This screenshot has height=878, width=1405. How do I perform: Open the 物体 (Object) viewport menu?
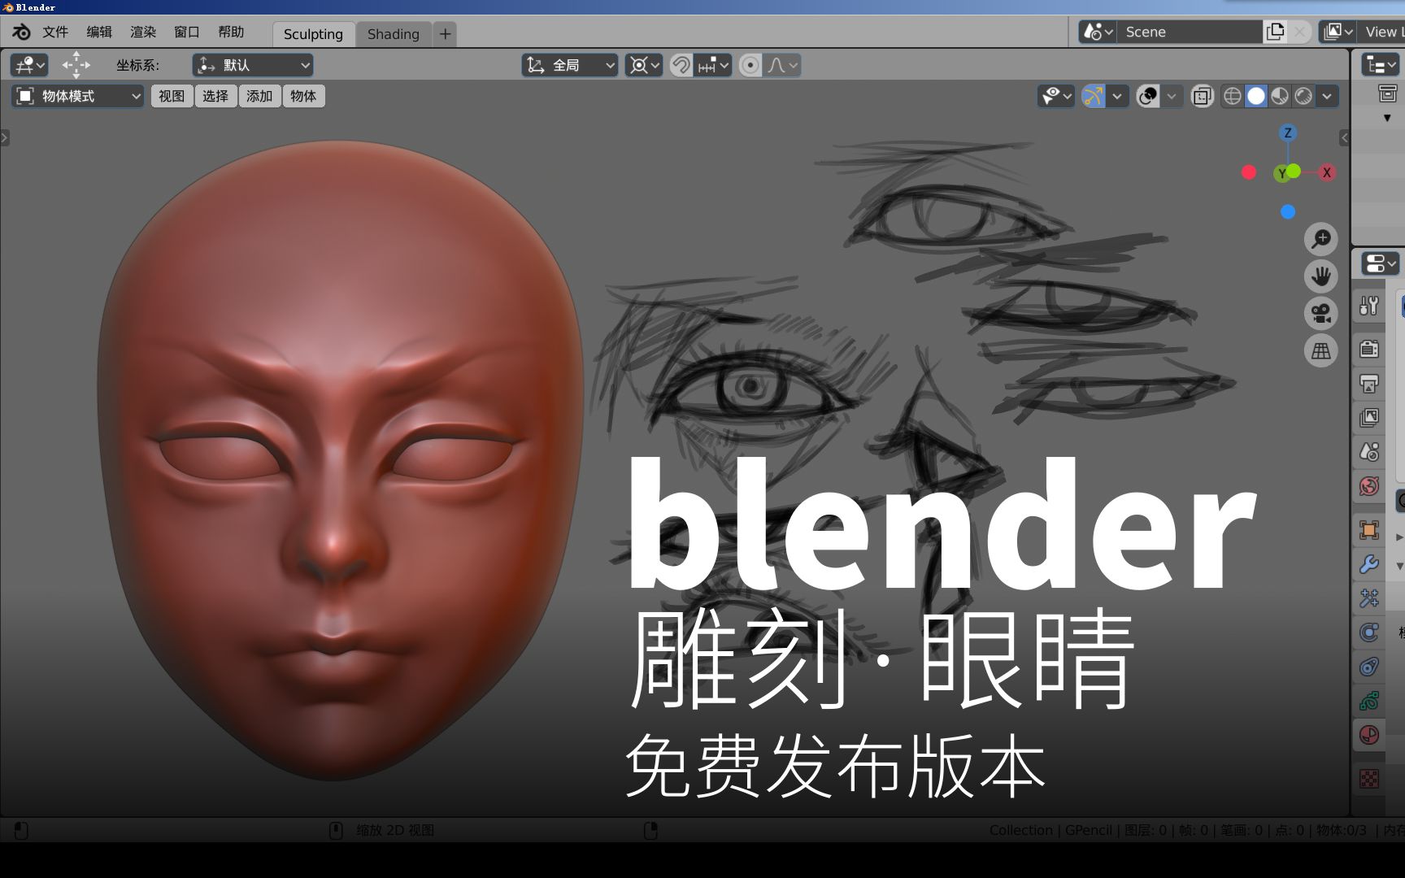[303, 96]
